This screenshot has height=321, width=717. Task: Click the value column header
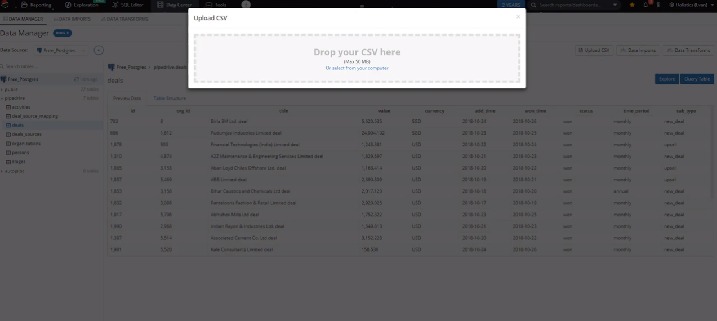pos(384,111)
